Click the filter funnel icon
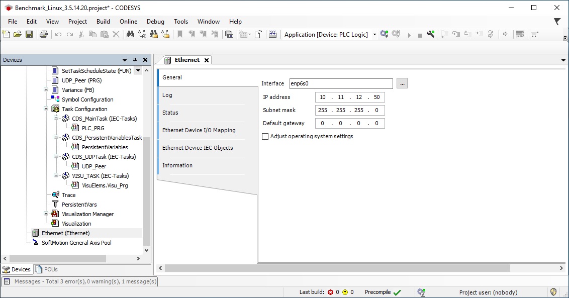This screenshot has height=298, width=569. 557,22
